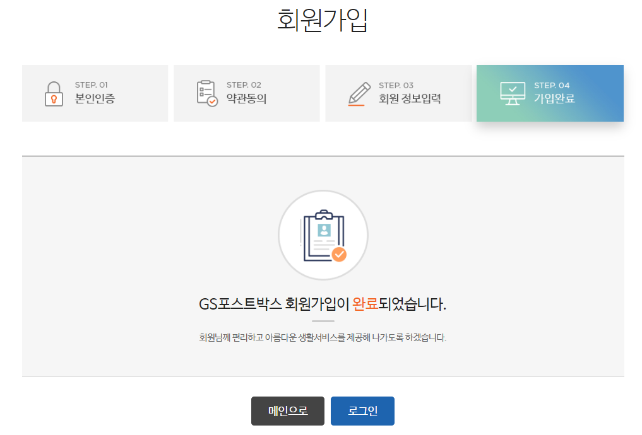Select the 가입완료 step label
Image resolution: width=642 pixels, height=435 pixels.
[x=554, y=98]
